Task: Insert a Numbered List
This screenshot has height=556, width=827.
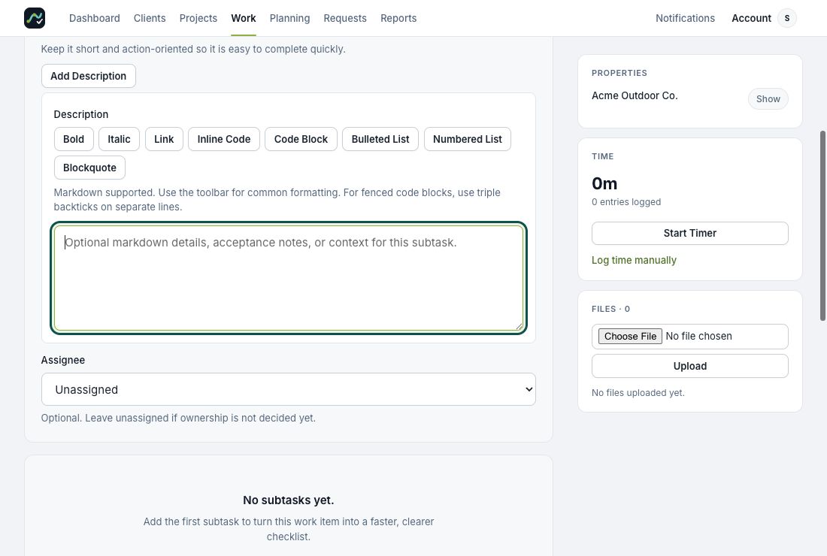Action: 468,139
